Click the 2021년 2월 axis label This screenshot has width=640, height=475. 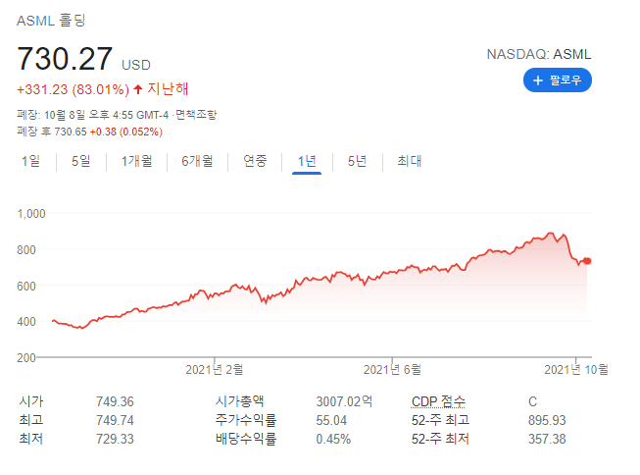[x=215, y=370]
